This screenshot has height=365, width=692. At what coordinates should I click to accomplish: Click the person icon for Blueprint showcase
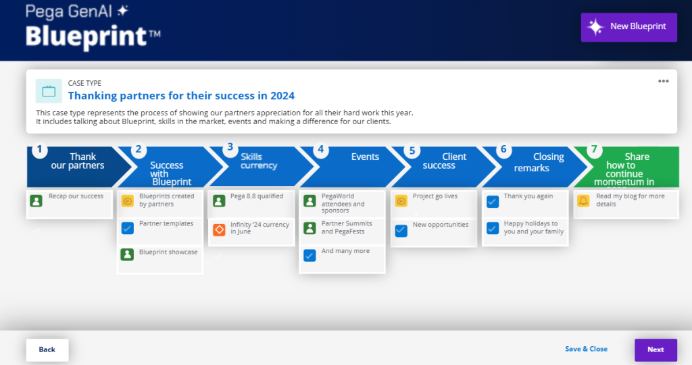pos(127,254)
